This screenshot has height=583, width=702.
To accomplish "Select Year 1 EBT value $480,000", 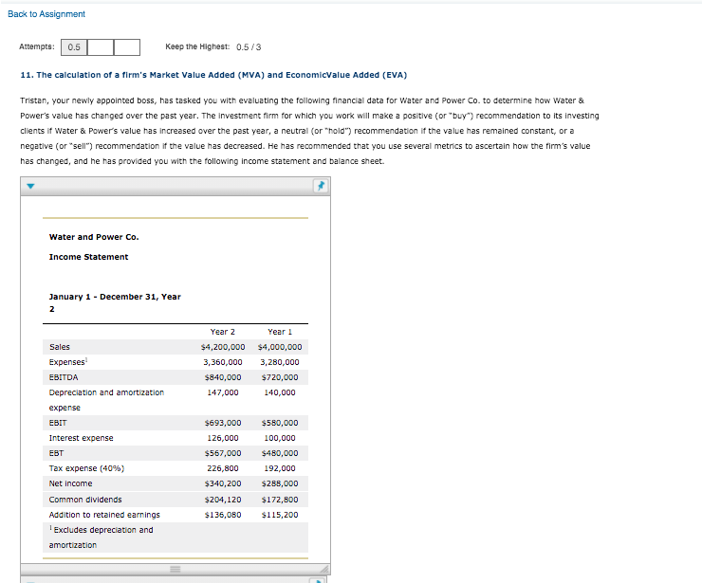I will pyautogui.click(x=280, y=453).
